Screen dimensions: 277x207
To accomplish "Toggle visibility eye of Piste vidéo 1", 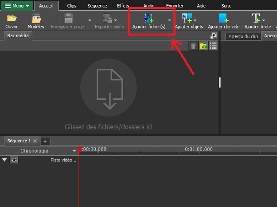I will [14, 160].
